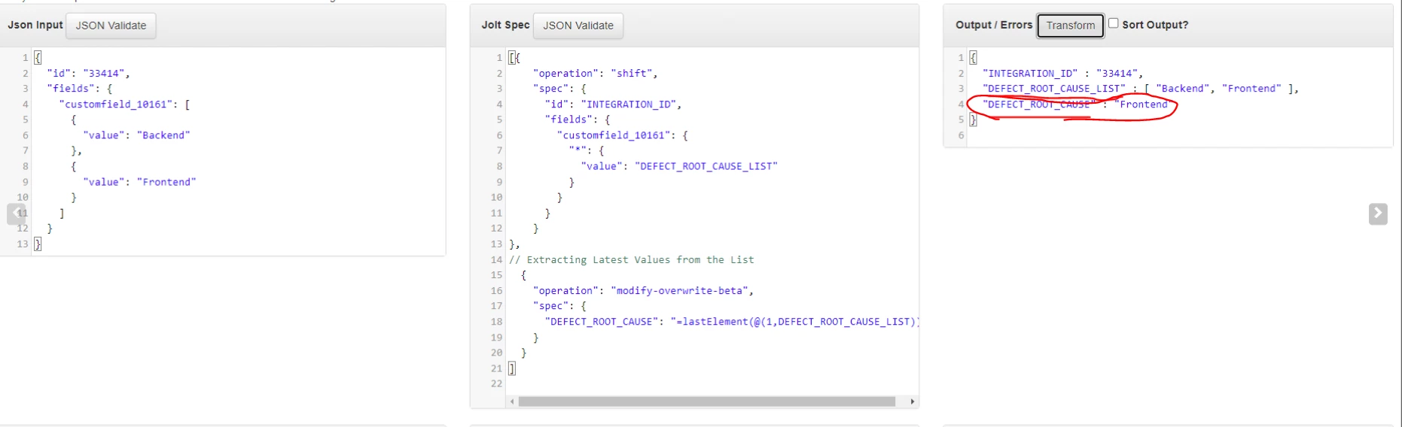Click the right carousel arrow icon
The height and width of the screenshot is (427, 1402).
pyautogui.click(x=1378, y=214)
